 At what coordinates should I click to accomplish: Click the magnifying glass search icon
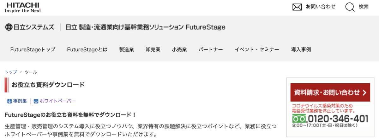[350, 7]
